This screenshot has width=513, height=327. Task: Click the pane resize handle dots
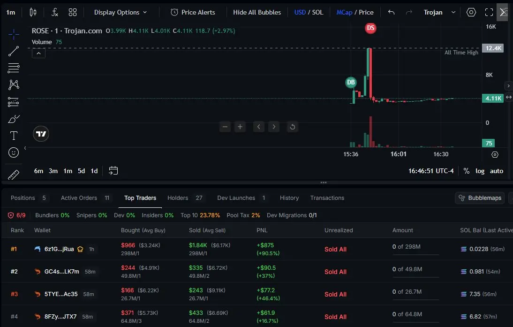tap(323, 183)
